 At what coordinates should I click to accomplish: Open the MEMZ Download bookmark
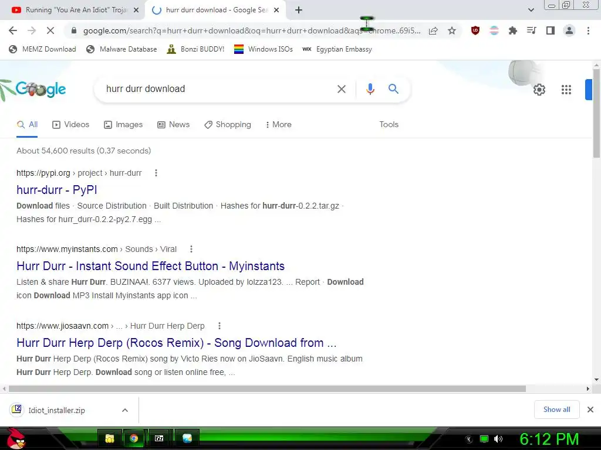point(42,49)
